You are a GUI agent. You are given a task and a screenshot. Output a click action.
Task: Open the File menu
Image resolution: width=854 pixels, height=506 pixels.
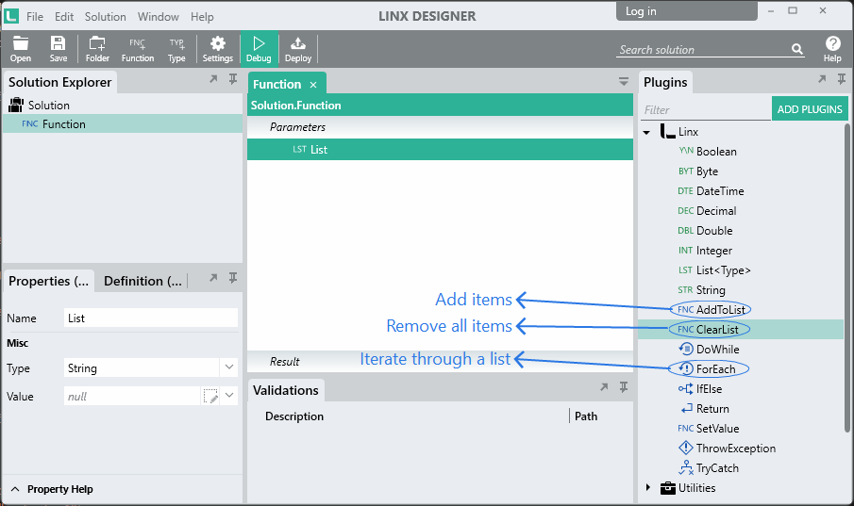click(x=35, y=17)
